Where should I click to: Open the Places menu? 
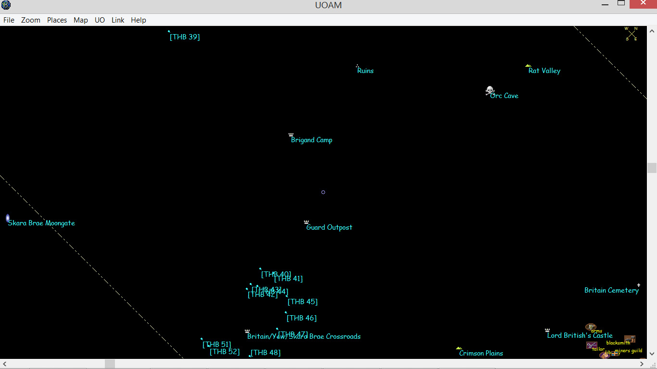point(57,20)
